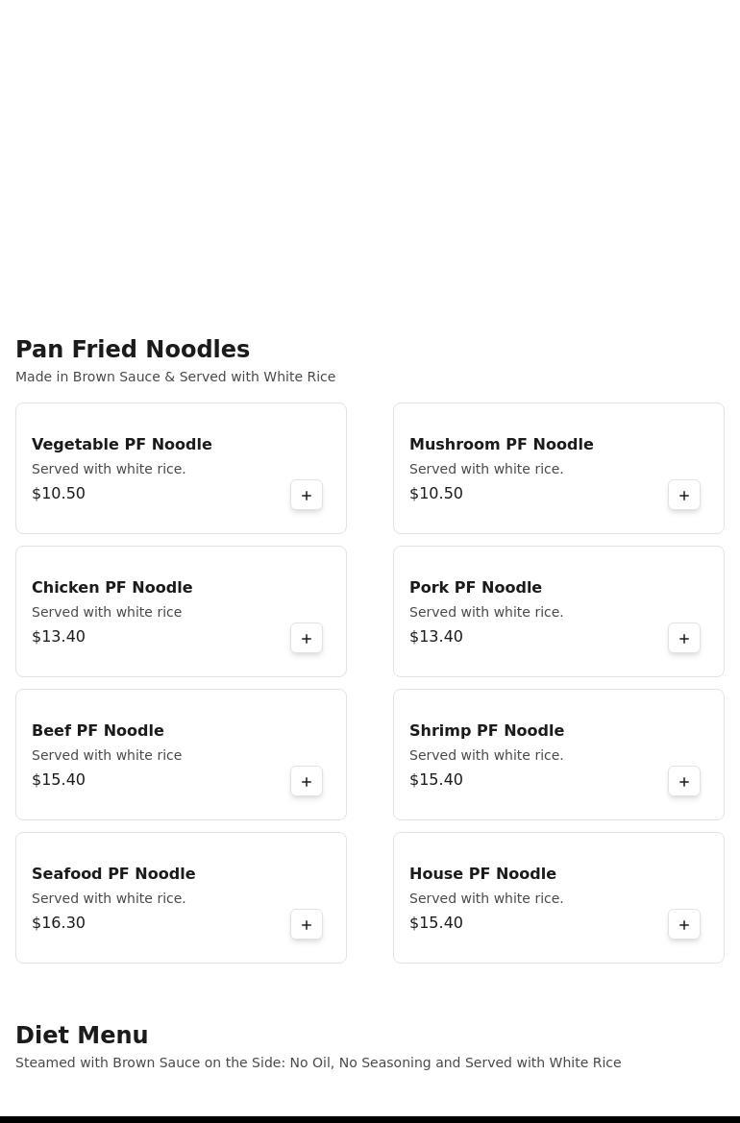Add Beef PF Noodle with plus icon

pos(306,781)
